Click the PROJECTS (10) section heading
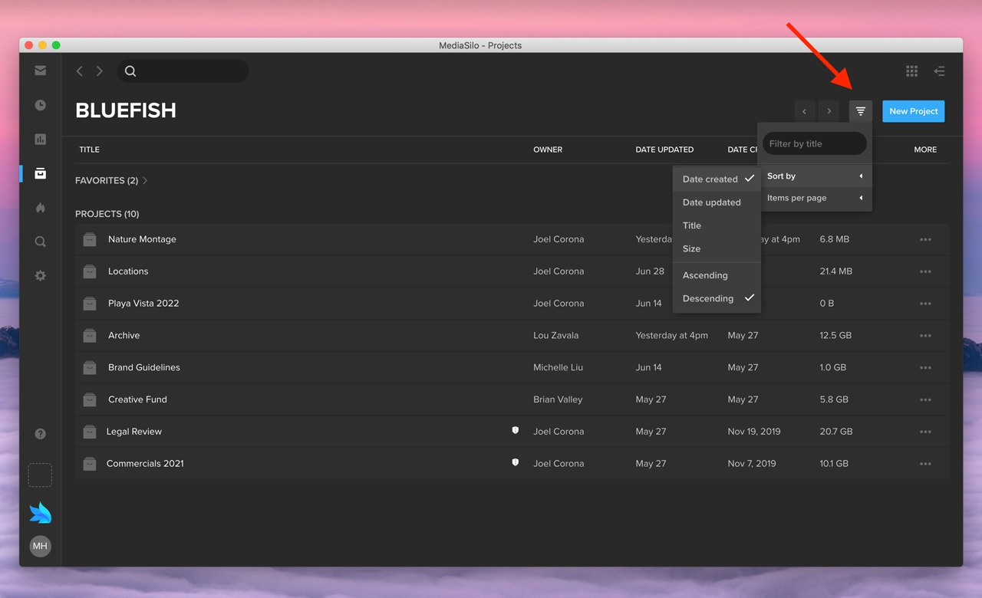 coord(107,214)
